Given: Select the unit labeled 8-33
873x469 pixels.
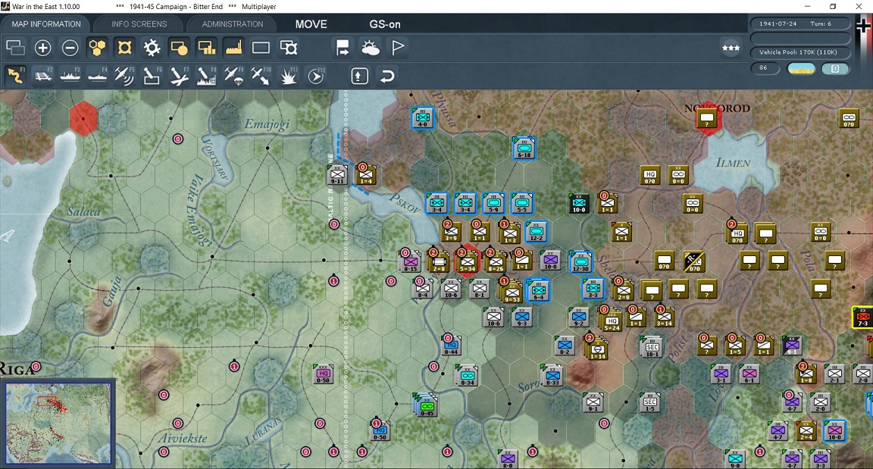Looking at the screenshot, I should pos(552,376).
